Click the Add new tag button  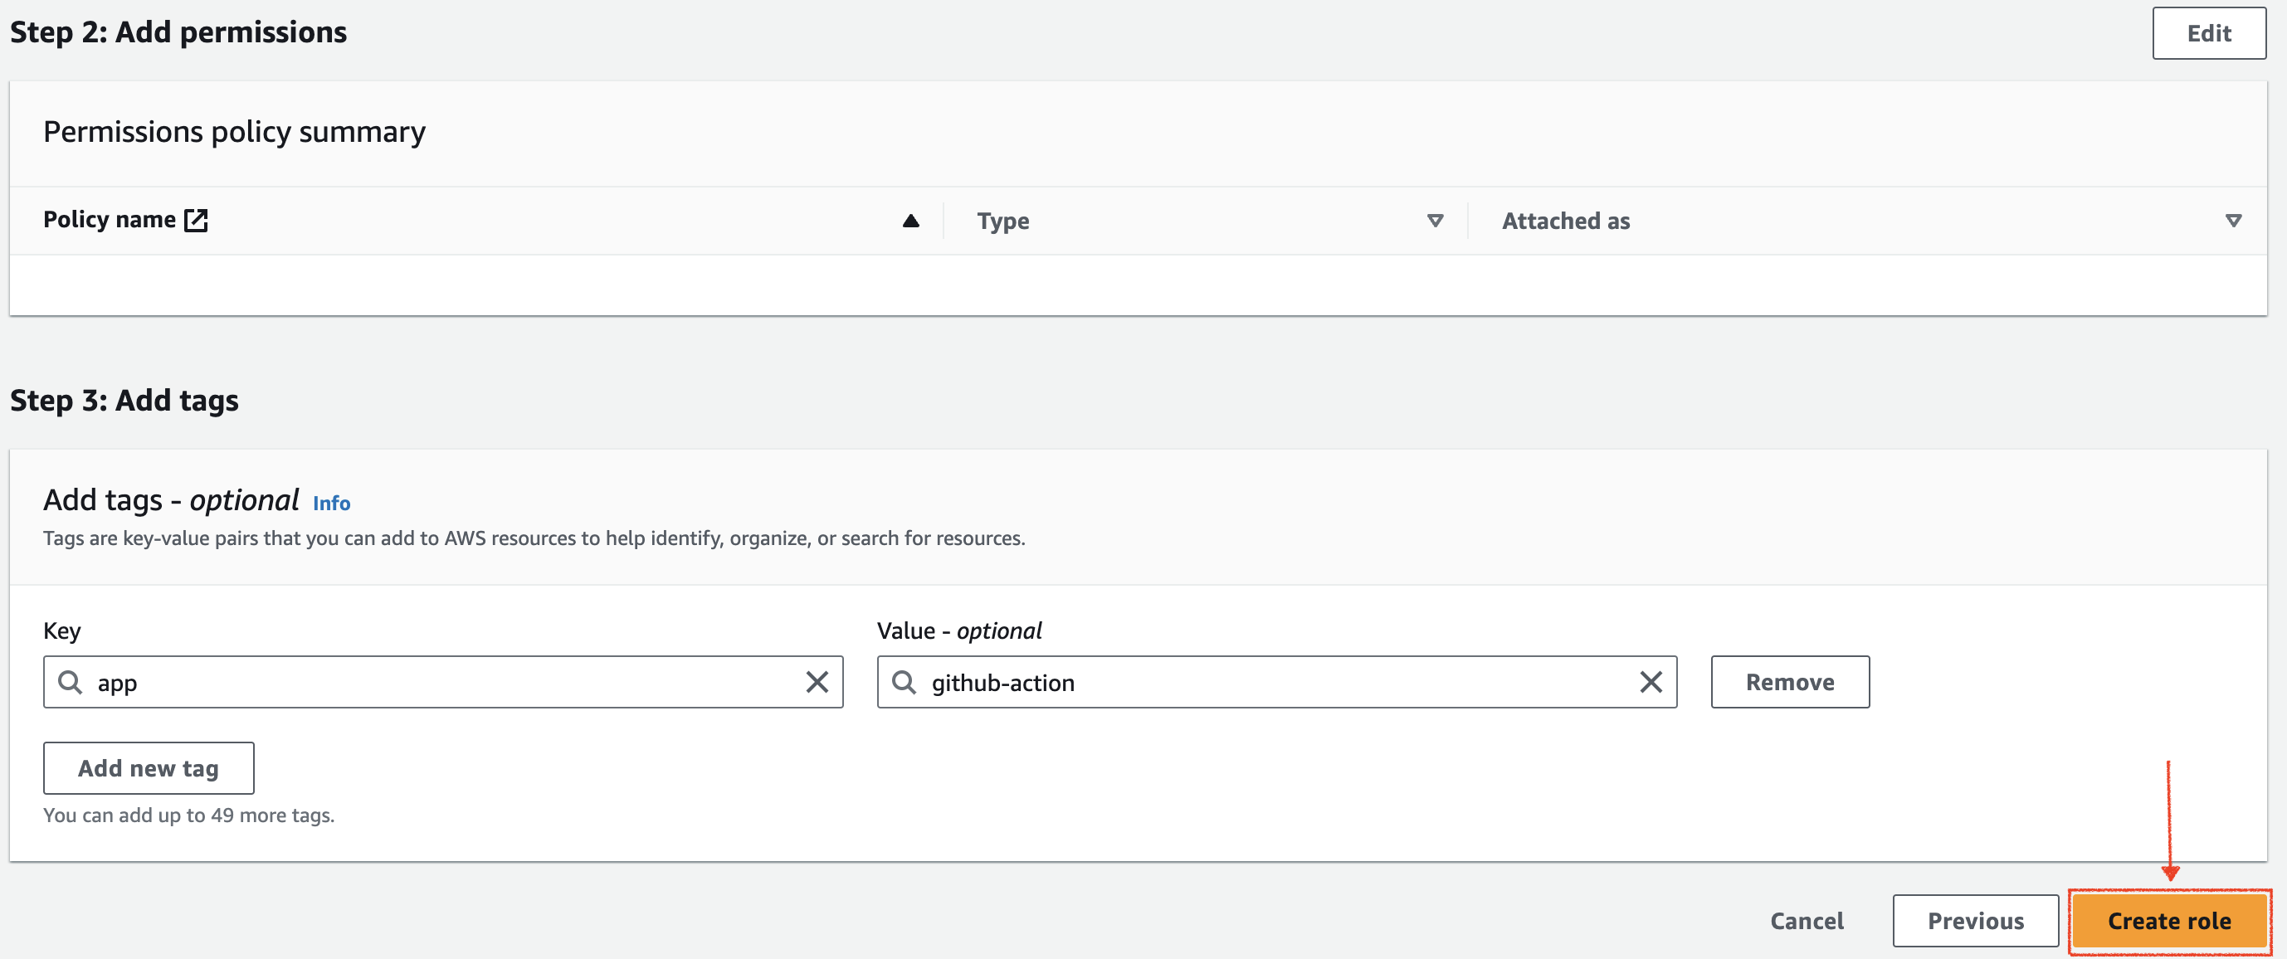[149, 767]
